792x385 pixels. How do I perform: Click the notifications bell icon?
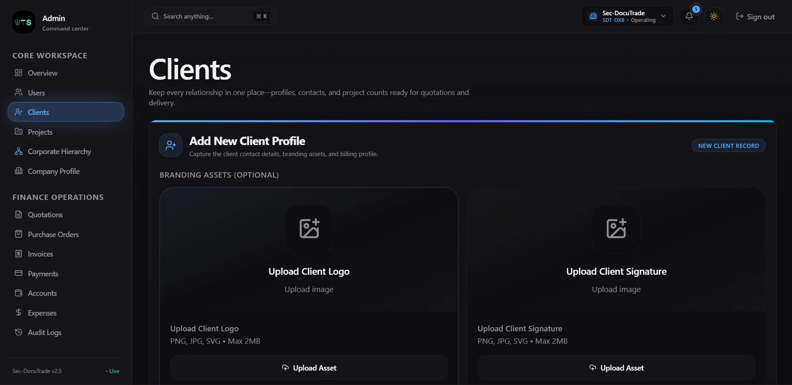point(689,17)
